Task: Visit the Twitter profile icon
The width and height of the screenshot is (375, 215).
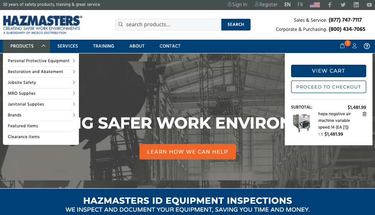Action: pos(343,5)
